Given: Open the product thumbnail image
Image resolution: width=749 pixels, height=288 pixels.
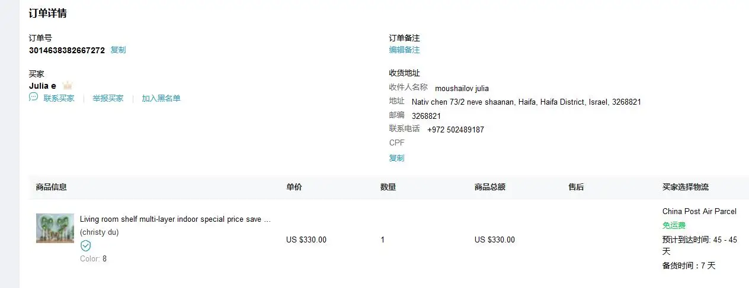Looking at the screenshot, I should [55, 228].
